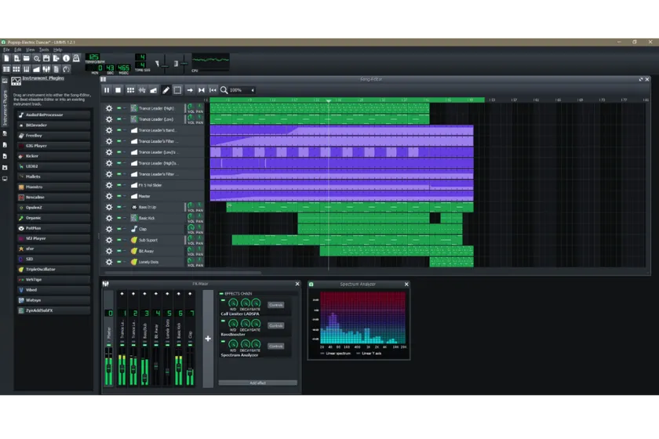Open gear menu for Trance Leader (High) track

pyautogui.click(x=109, y=108)
